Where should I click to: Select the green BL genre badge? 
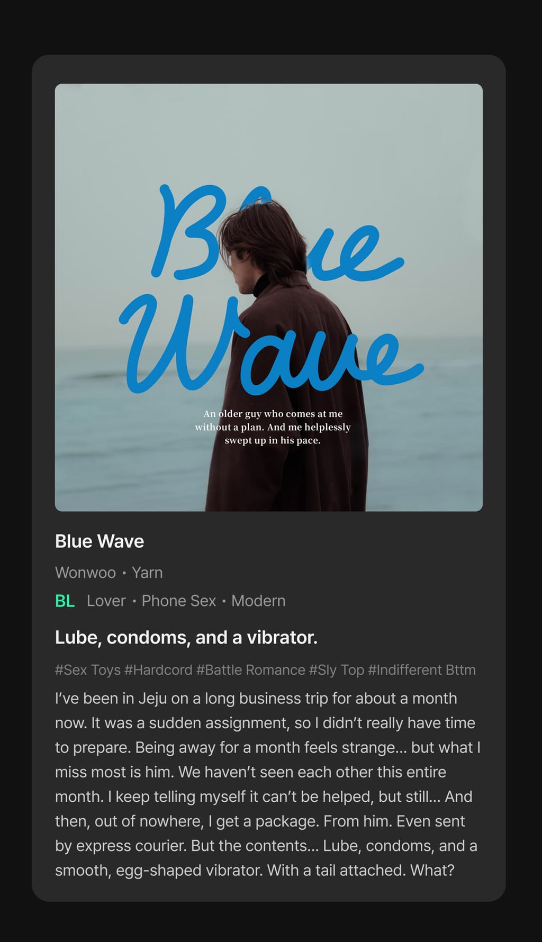pyautogui.click(x=65, y=601)
